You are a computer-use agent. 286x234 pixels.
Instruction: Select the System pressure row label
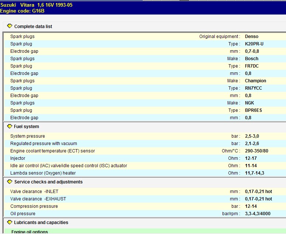pos(27,136)
